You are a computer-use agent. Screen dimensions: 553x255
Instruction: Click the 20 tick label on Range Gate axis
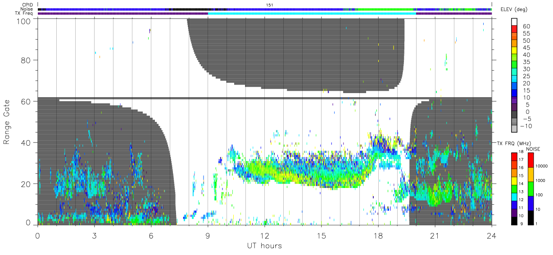(x=26, y=184)
